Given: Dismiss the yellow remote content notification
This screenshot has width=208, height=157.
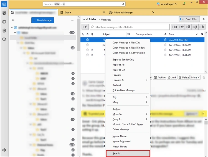Looking at the screenshot, I should [203, 114].
